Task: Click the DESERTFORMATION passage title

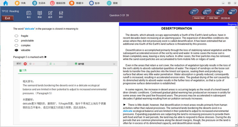Action: click(177, 28)
